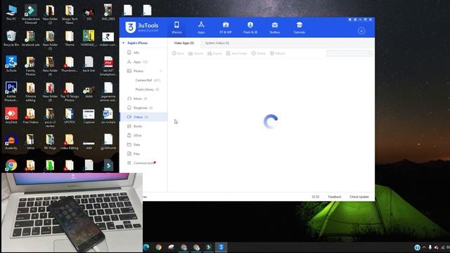450x253 pixels.
Task: Click the Import toolbar button
Action: [195, 53]
